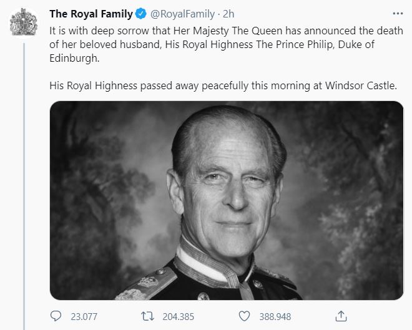Image resolution: width=412 pixels, height=330 pixels.
Task: Open the tweet's 2h timestamp link
Action: point(228,14)
